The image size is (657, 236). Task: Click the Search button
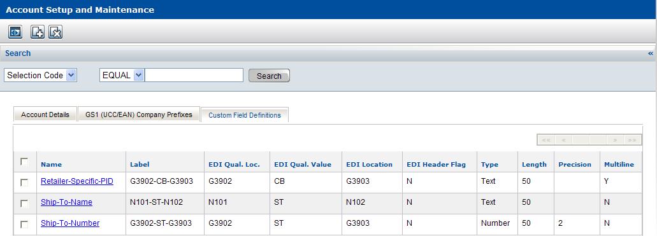(269, 76)
